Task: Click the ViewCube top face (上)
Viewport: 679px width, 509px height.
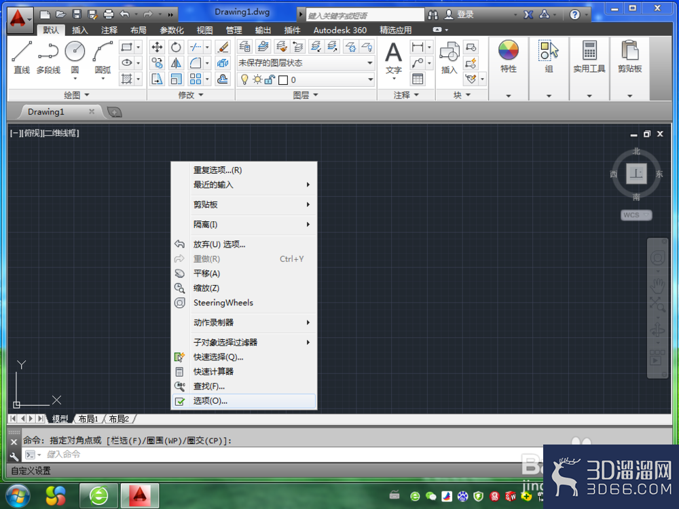Action: [636, 174]
